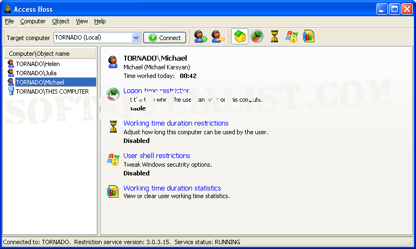Click the Computer\Object name column header

click(50, 54)
